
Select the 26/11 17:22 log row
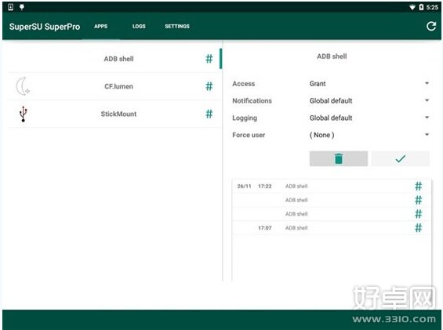(x=332, y=187)
